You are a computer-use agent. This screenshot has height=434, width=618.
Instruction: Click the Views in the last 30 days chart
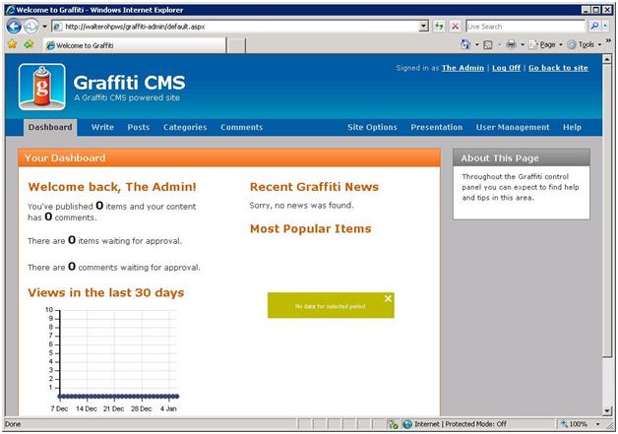tap(113, 358)
